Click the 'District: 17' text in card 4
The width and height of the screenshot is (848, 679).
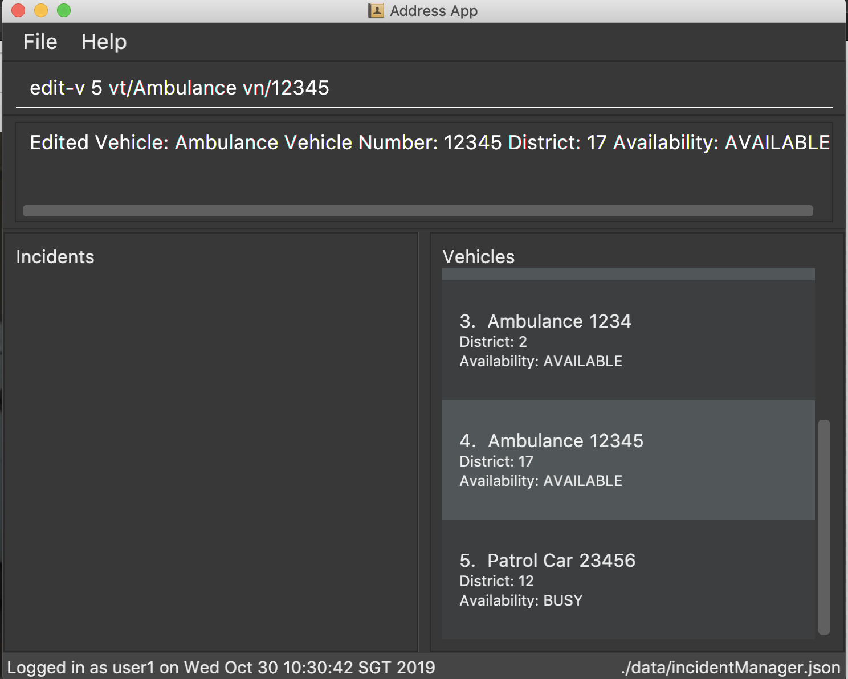click(496, 461)
